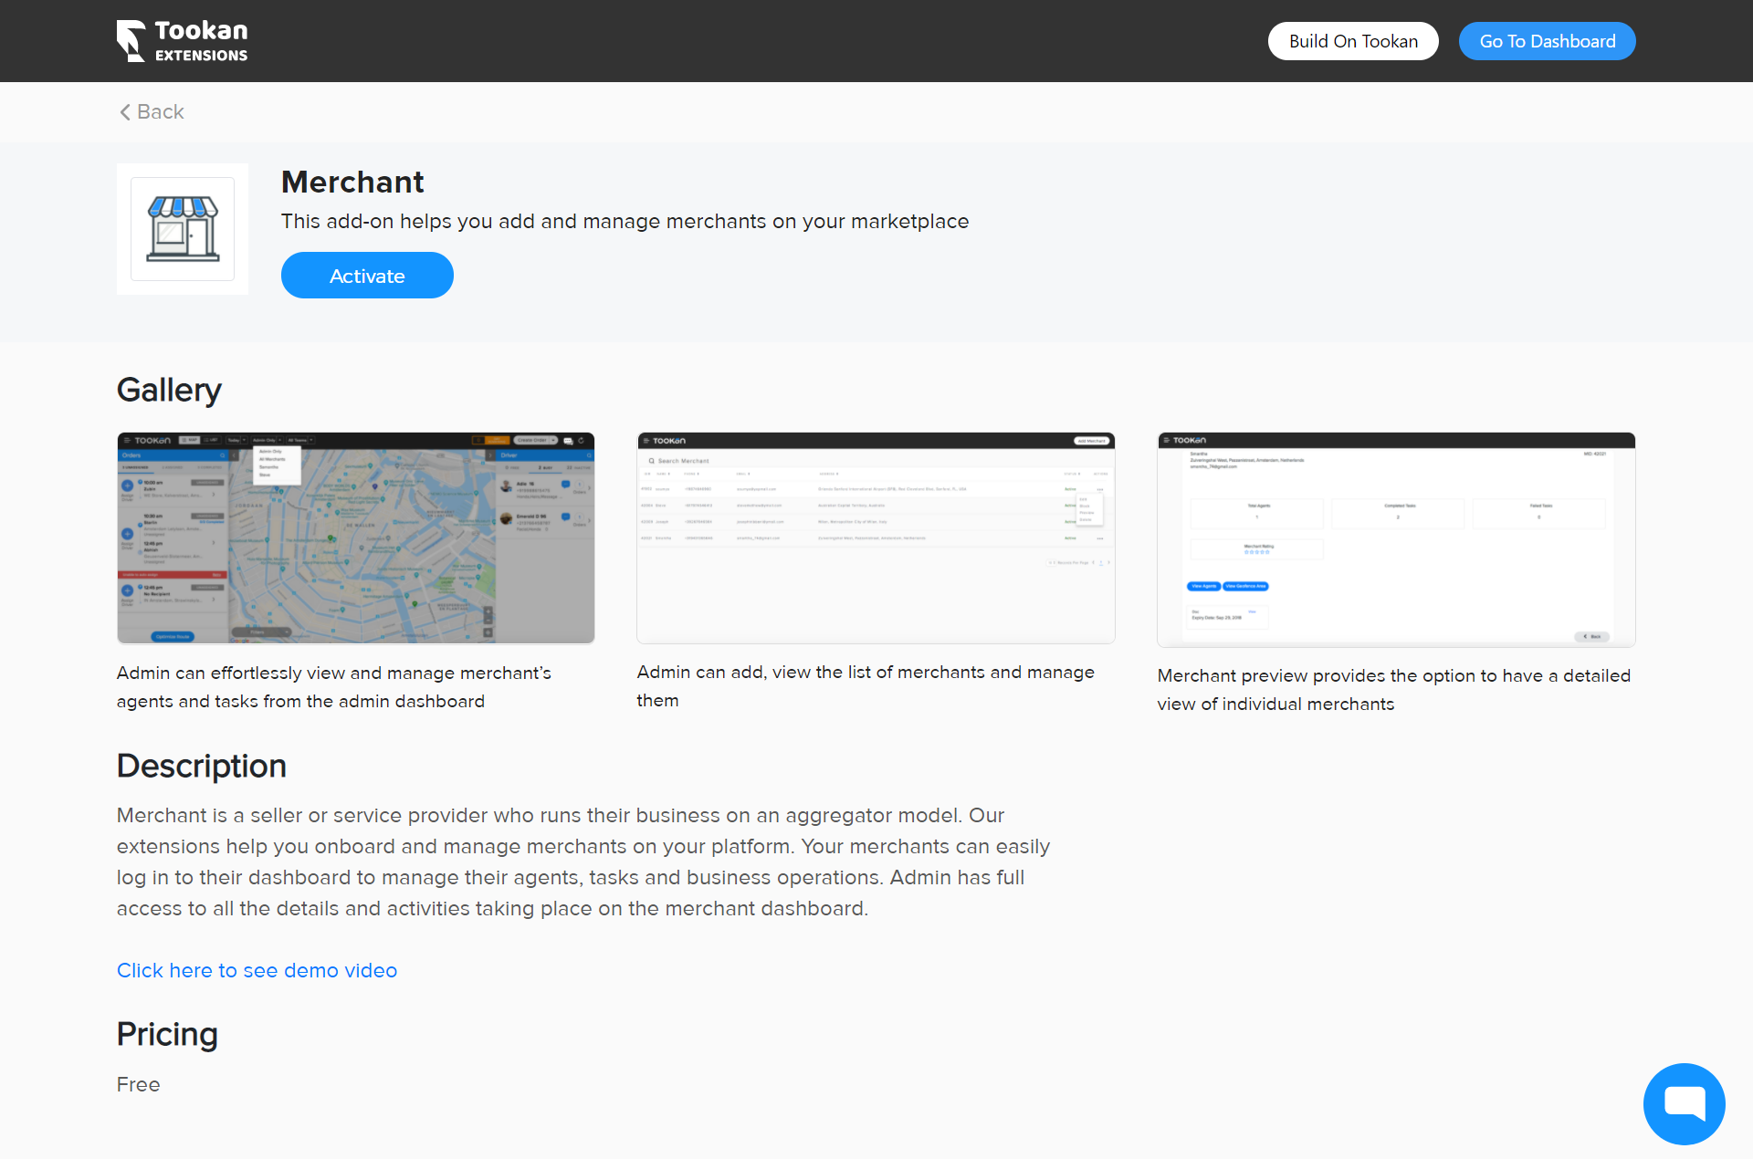Open the demo video link
Image resolution: width=1753 pixels, height=1159 pixels.
click(x=257, y=970)
